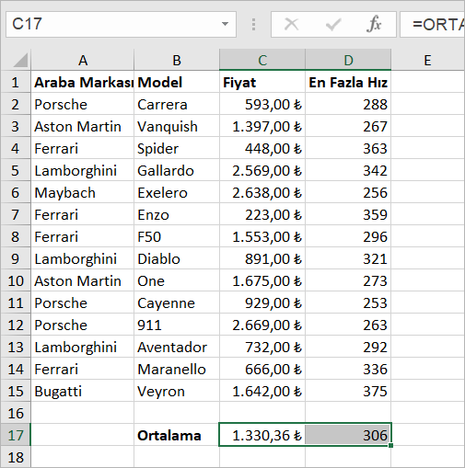Select the average speed cell 306
The height and width of the screenshot is (468, 465).
coord(348,435)
